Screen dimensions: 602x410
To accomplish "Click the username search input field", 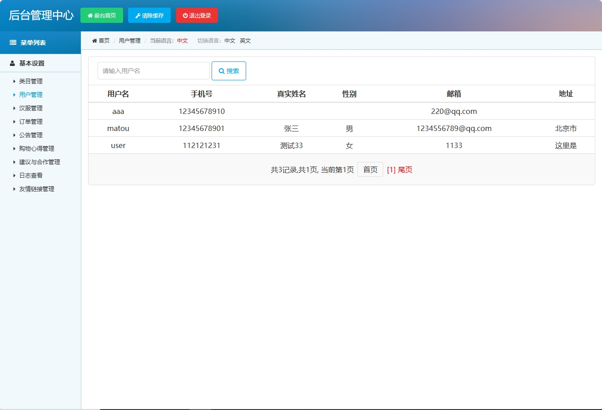I will [x=153, y=70].
